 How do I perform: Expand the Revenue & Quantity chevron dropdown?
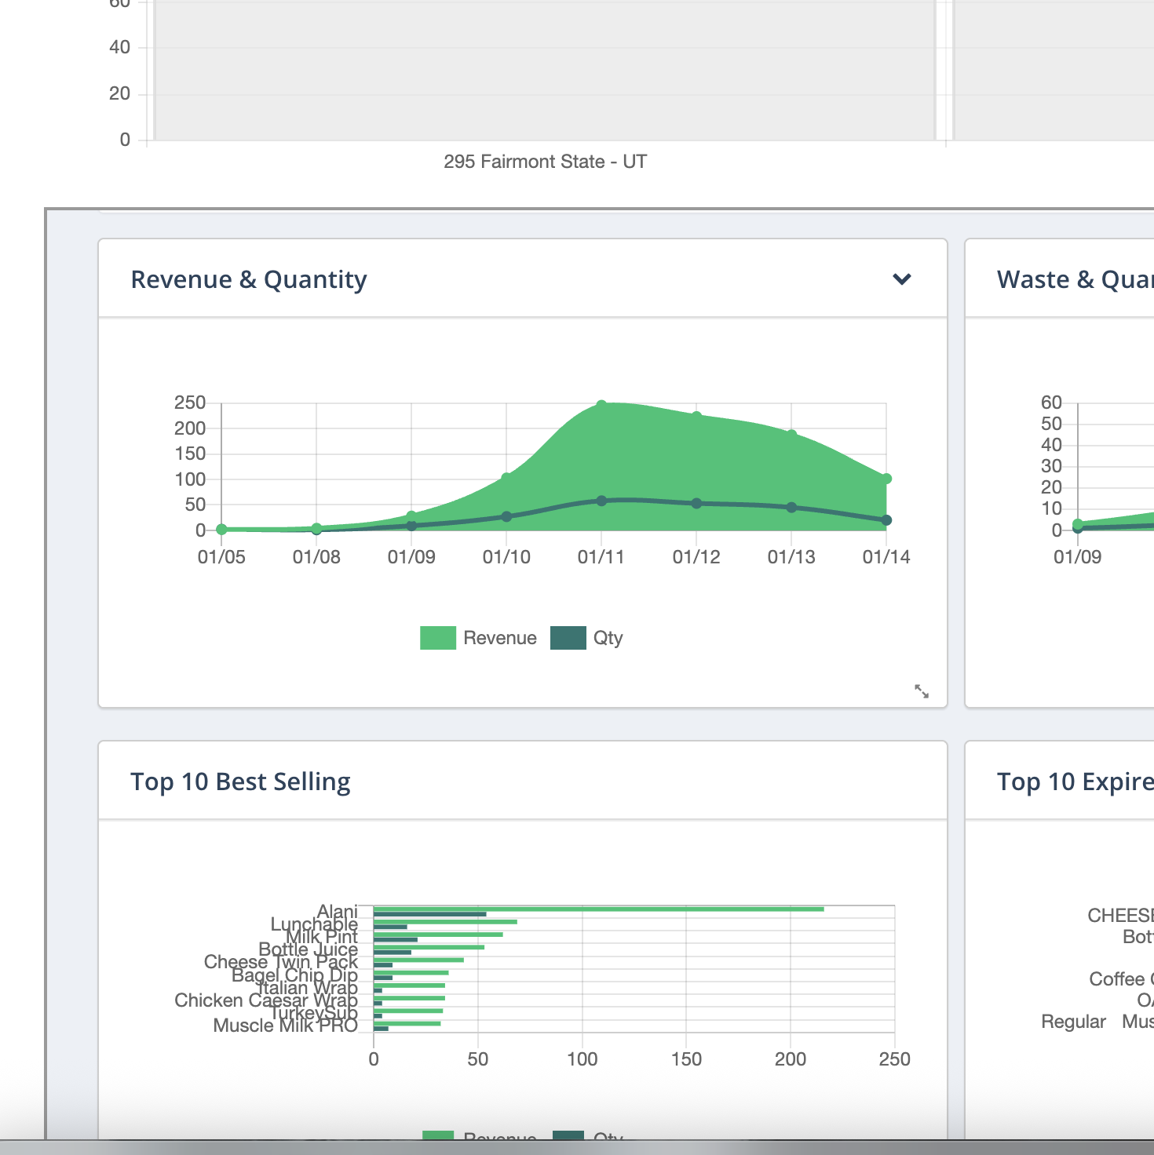tap(902, 279)
